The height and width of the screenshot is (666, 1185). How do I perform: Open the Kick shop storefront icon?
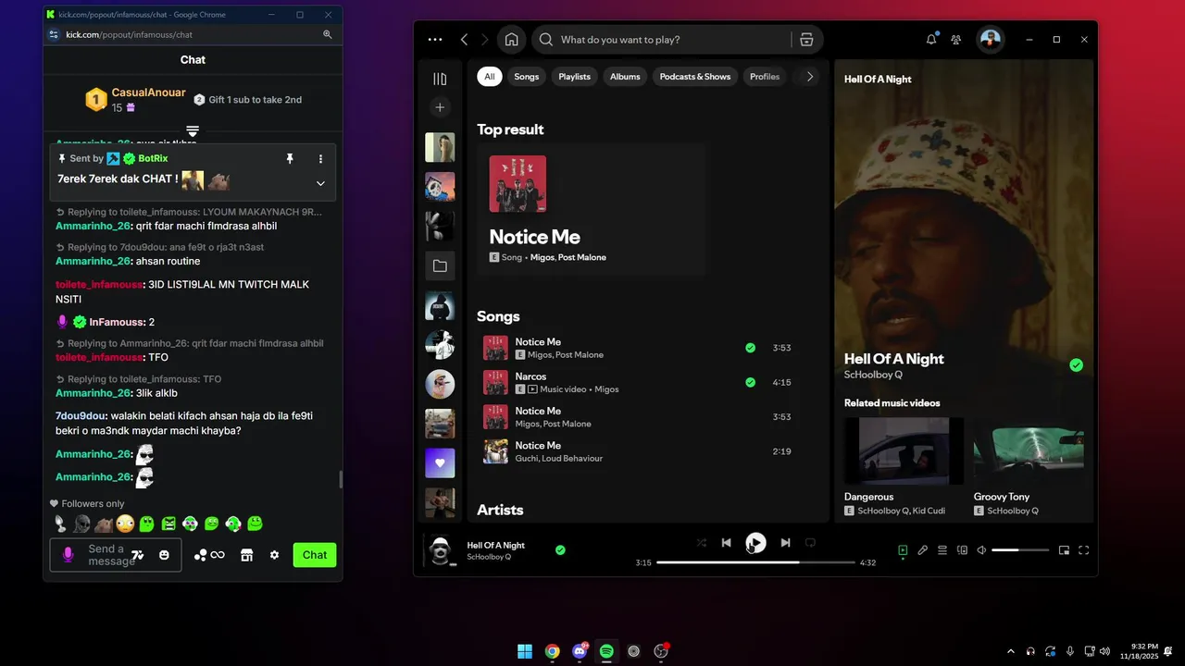pyautogui.click(x=246, y=555)
